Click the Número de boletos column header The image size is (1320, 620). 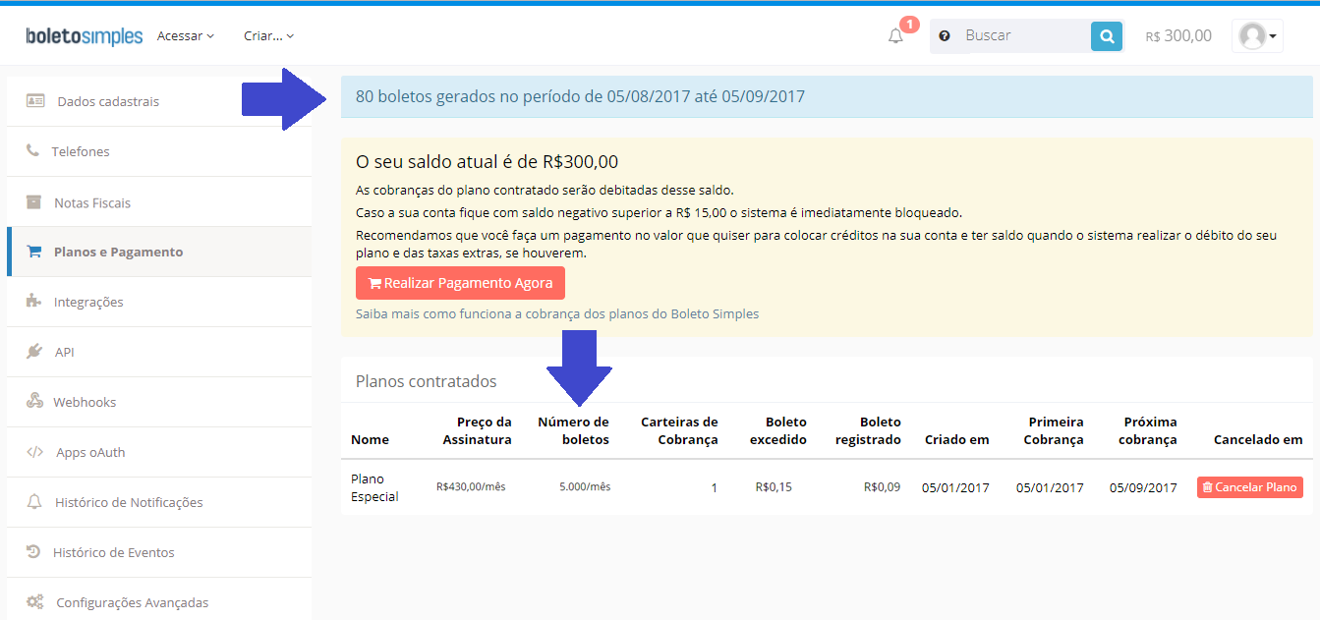[573, 430]
